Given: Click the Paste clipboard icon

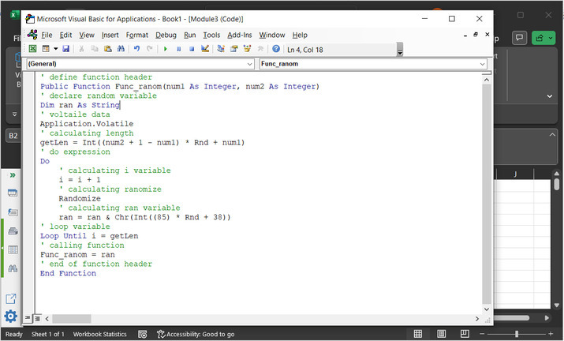Looking at the screenshot, I should [107, 49].
